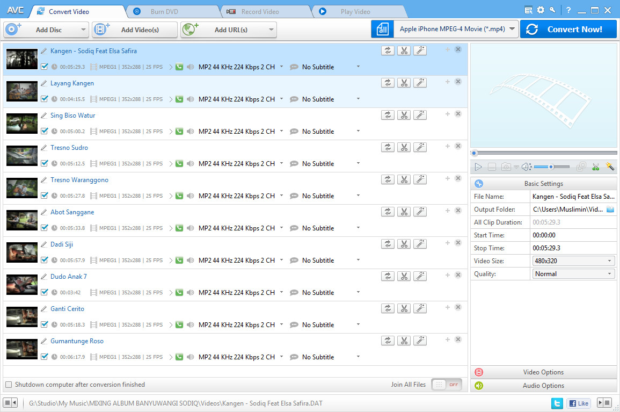Click the green scissors icon under the preview
The width and height of the screenshot is (620, 412).
point(596,167)
